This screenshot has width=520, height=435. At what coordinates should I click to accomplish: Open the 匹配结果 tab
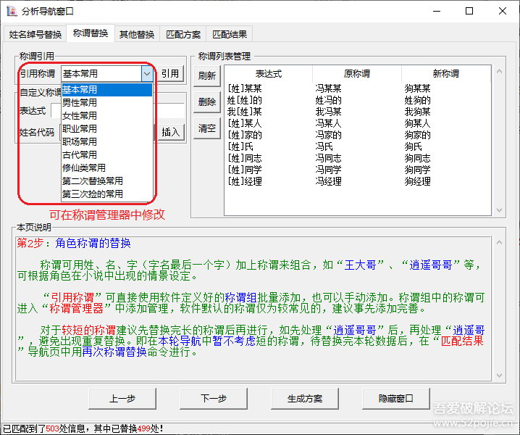230,34
